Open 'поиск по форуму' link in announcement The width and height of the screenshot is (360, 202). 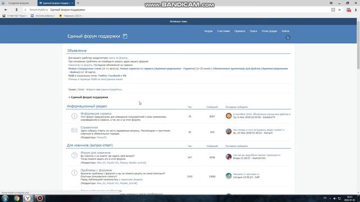pyautogui.click(x=118, y=58)
